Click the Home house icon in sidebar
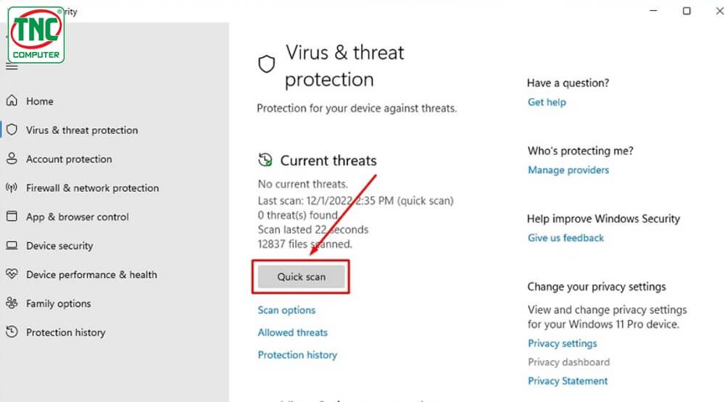725x402 pixels. [x=12, y=100]
